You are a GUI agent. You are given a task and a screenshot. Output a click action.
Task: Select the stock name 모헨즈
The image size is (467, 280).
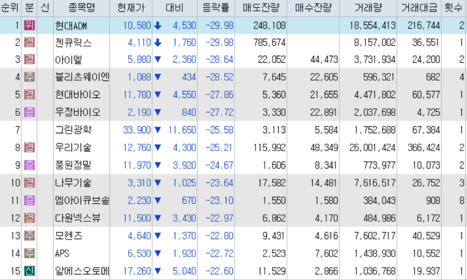pos(69,236)
